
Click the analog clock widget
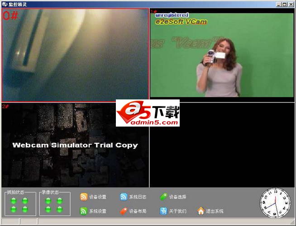tap(275, 203)
